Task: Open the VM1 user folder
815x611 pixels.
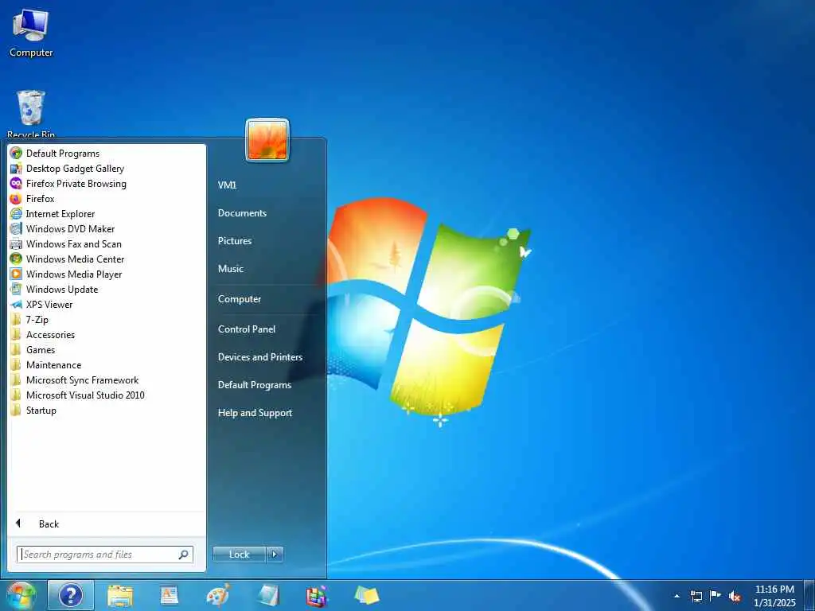Action: (x=227, y=185)
